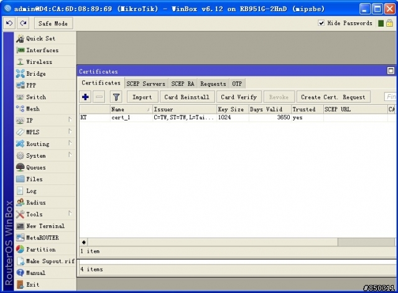The image size is (398, 293).
Task: Open the Log menu item
Action: (45, 191)
